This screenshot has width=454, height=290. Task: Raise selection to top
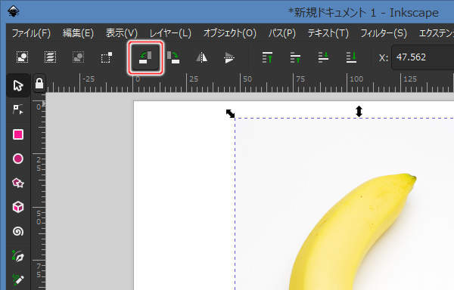click(267, 57)
